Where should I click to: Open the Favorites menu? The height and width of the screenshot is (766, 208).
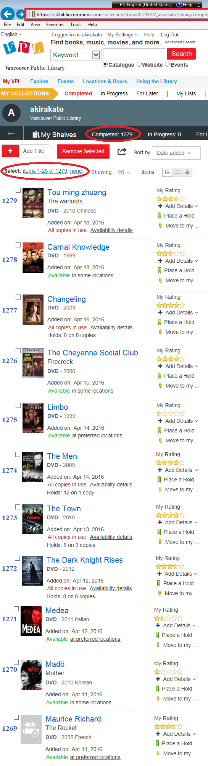tap(55, 25)
